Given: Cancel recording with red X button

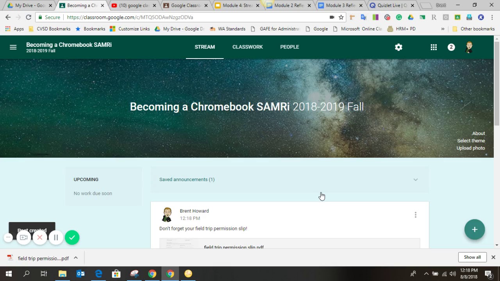Looking at the screenshot, I should tap(40, 238).
